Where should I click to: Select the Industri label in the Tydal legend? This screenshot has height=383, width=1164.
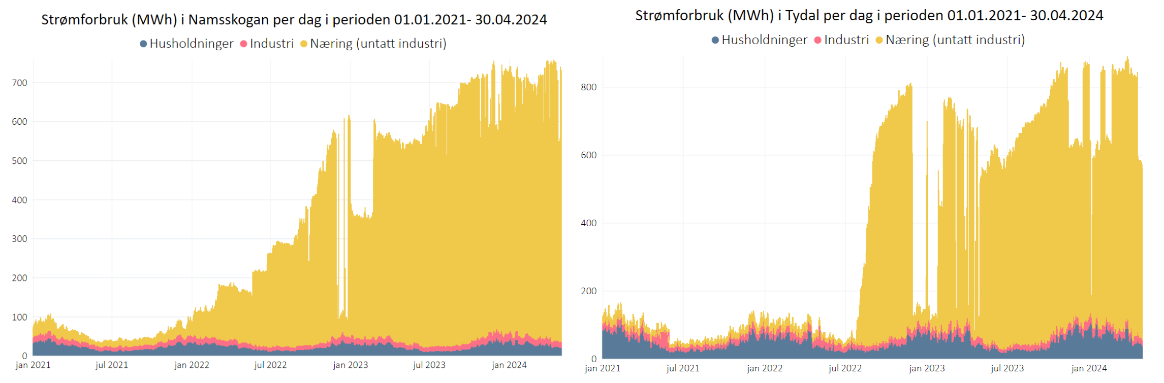pos(846,40)
